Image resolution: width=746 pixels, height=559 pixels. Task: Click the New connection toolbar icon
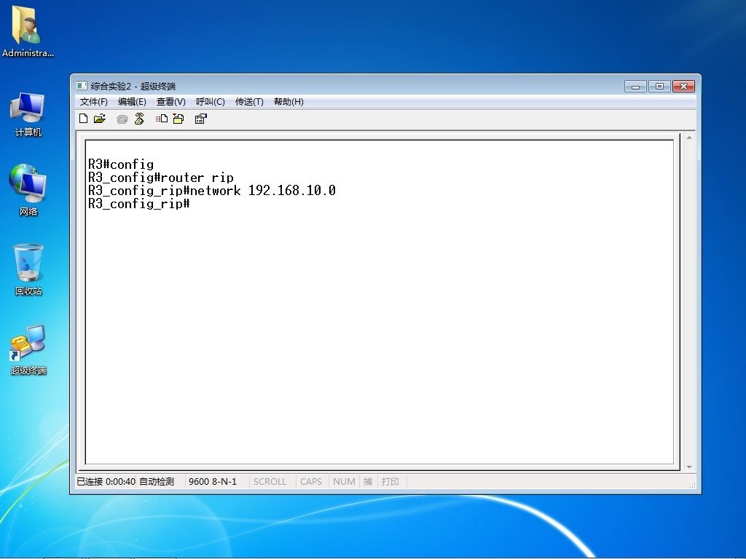pos(83,119)
